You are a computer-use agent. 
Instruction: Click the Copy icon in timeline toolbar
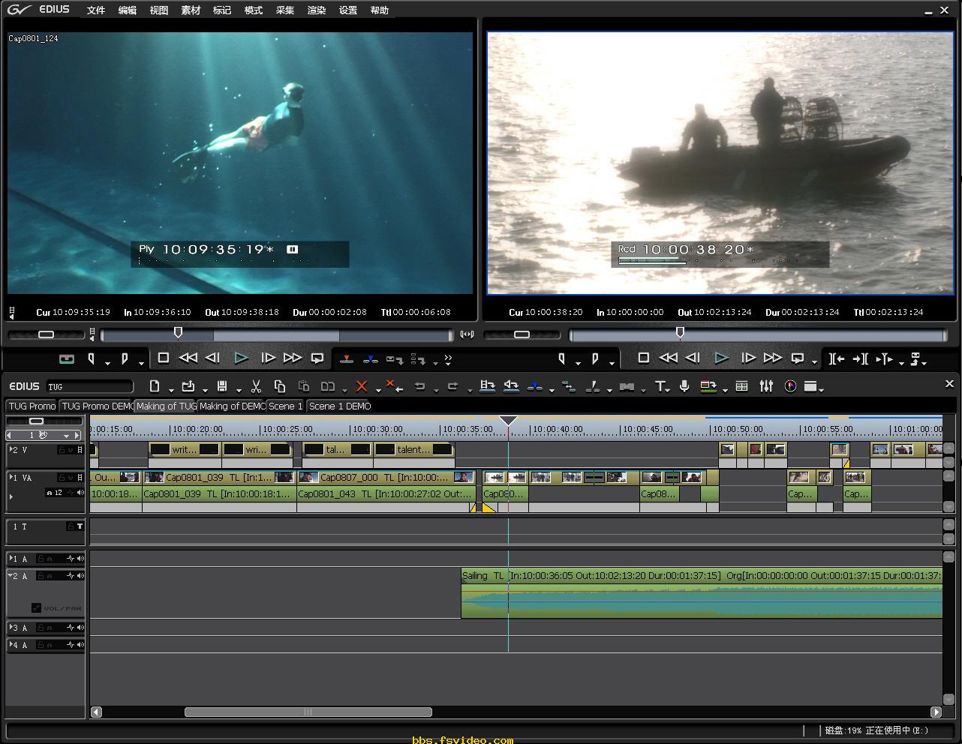280,386
